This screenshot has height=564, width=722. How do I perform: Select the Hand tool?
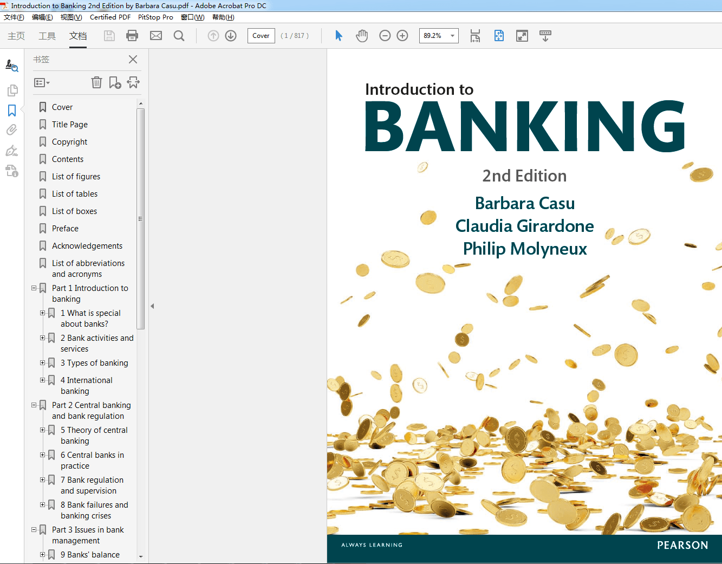click(361, 35)
